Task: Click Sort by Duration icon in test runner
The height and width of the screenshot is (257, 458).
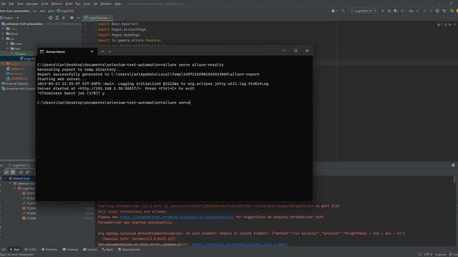Action: pyautogui.click(x=27, y=172)
